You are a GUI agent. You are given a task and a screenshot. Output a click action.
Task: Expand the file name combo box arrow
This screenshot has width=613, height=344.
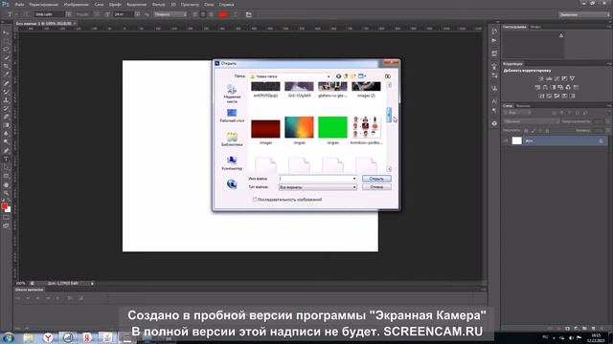(x=354, y=179)
